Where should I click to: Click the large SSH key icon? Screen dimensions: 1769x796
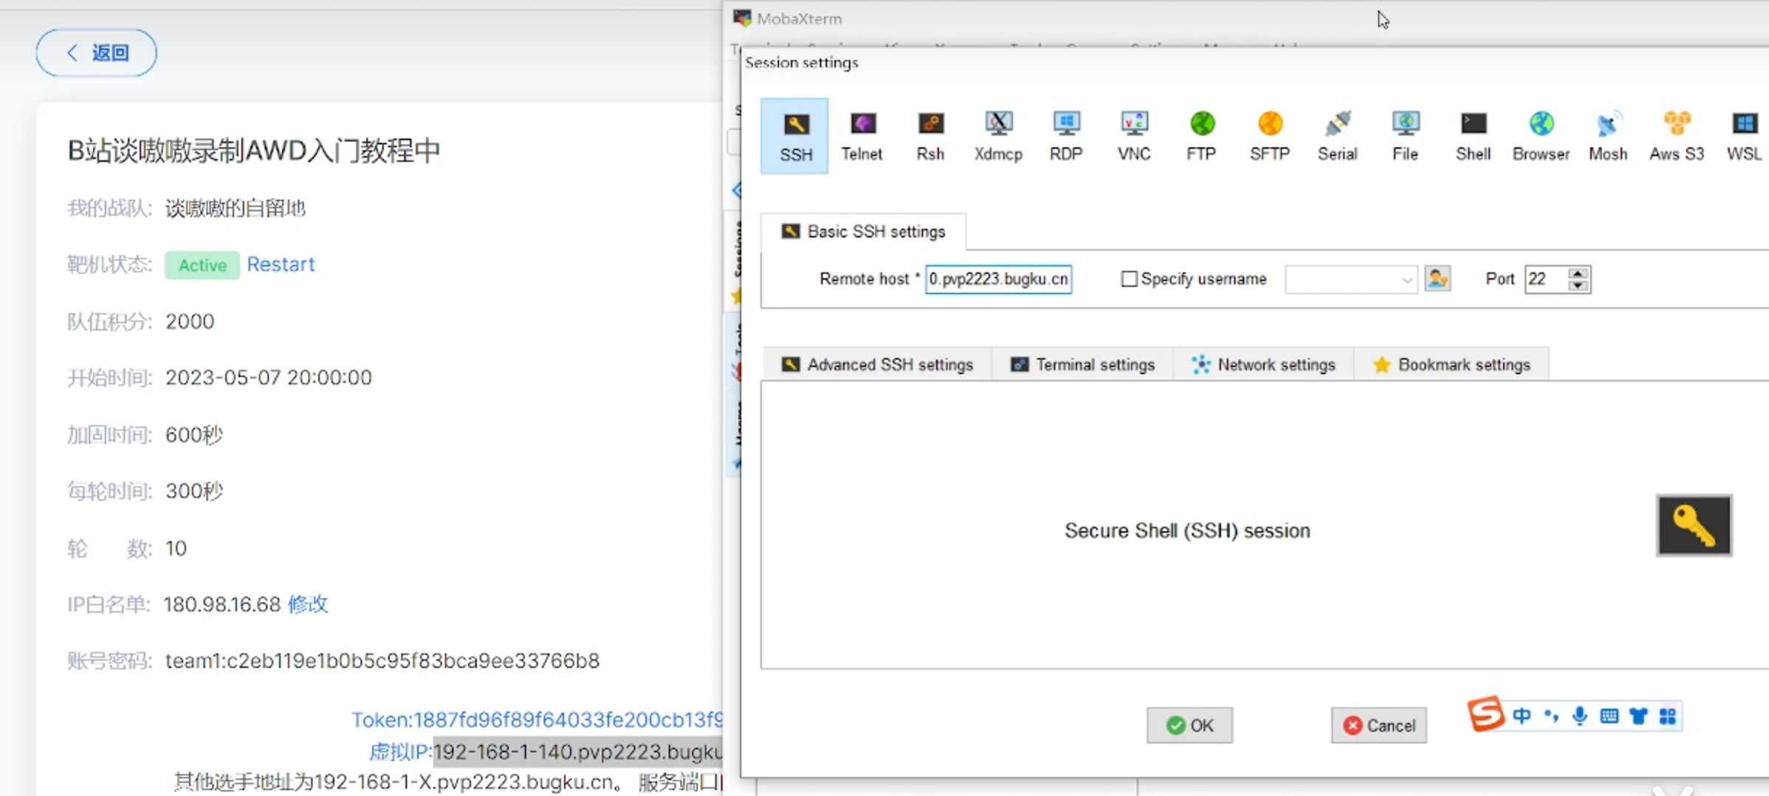click(1694, 525)
